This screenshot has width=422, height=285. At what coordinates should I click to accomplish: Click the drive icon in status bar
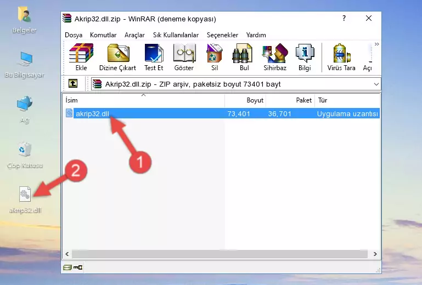pos(67,267)
